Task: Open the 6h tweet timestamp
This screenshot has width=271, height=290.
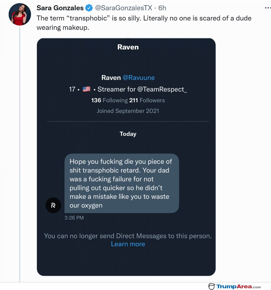Action: click(x=162, y=8)
